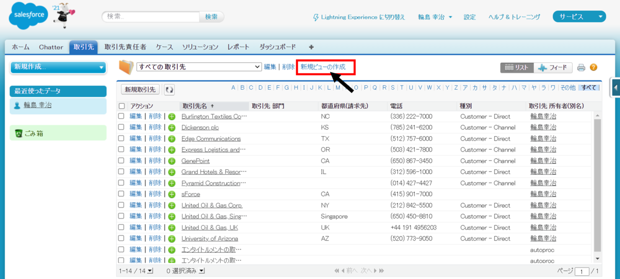Open the 新規作成... sidebar dropdown
The image size is (620, 279).
(x=58, y=67)
